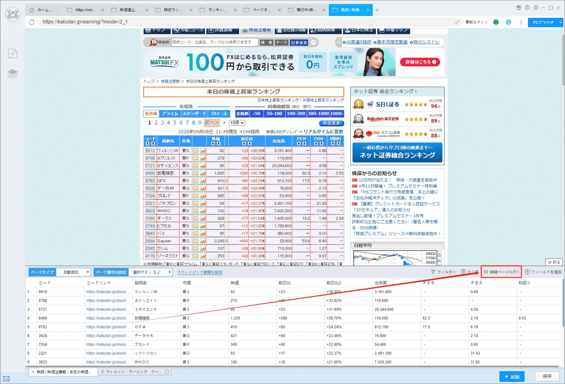The image size is (565, 384).
Task: Open page 5 of the ranking
Action: [174, 122]
